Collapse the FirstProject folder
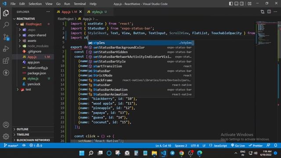Screen dimensions: 281x158 pyautogui.click(x=18, y=24)
